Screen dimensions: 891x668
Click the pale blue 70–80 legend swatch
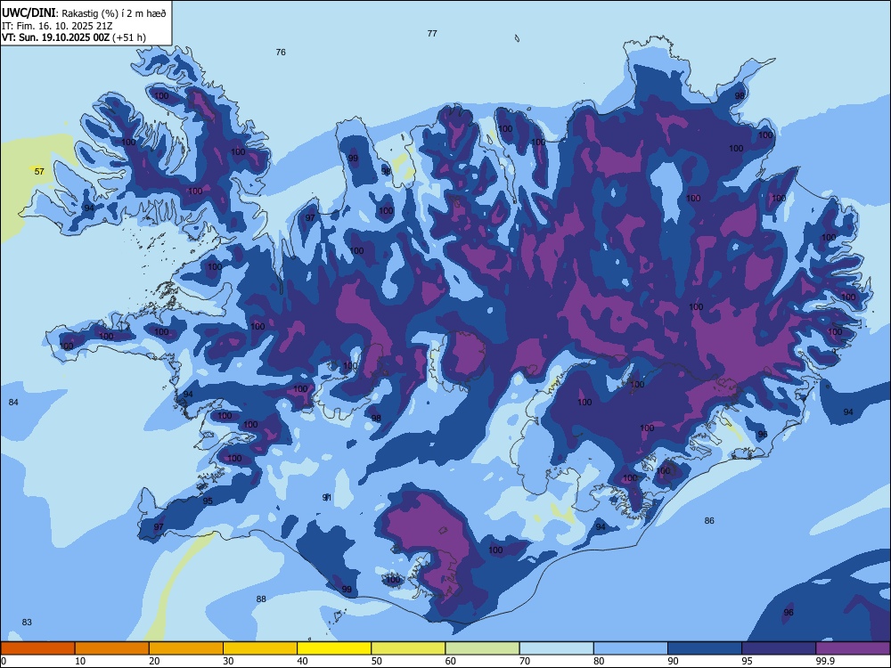(x=556, y=648)
